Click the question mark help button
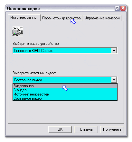The image size is (132, 142). point(117,8)
